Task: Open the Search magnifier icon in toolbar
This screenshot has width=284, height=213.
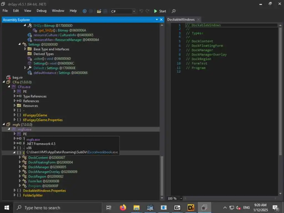Action: coord(174,11)
